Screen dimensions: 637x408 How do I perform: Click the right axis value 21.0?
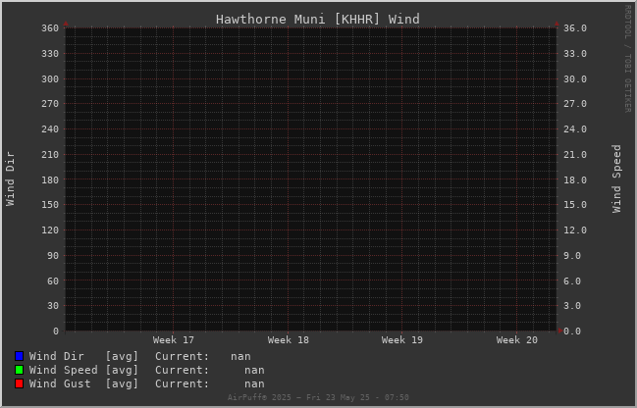pos(575,155)
